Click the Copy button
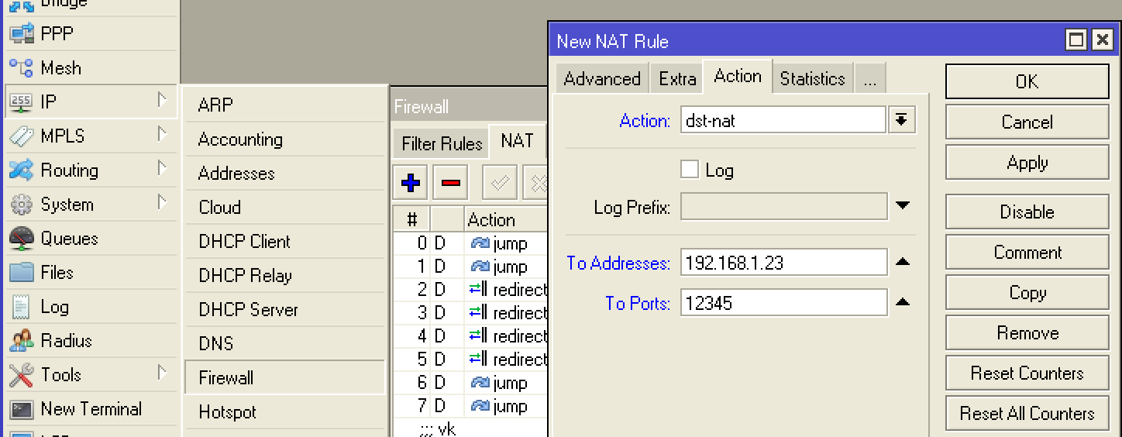 coord(1027,293)
